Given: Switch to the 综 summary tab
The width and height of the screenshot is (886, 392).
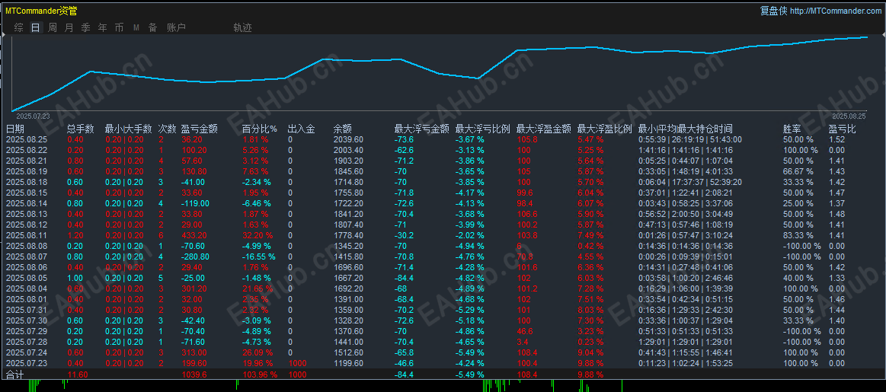Looking at the screenshot, I should 18,27.
